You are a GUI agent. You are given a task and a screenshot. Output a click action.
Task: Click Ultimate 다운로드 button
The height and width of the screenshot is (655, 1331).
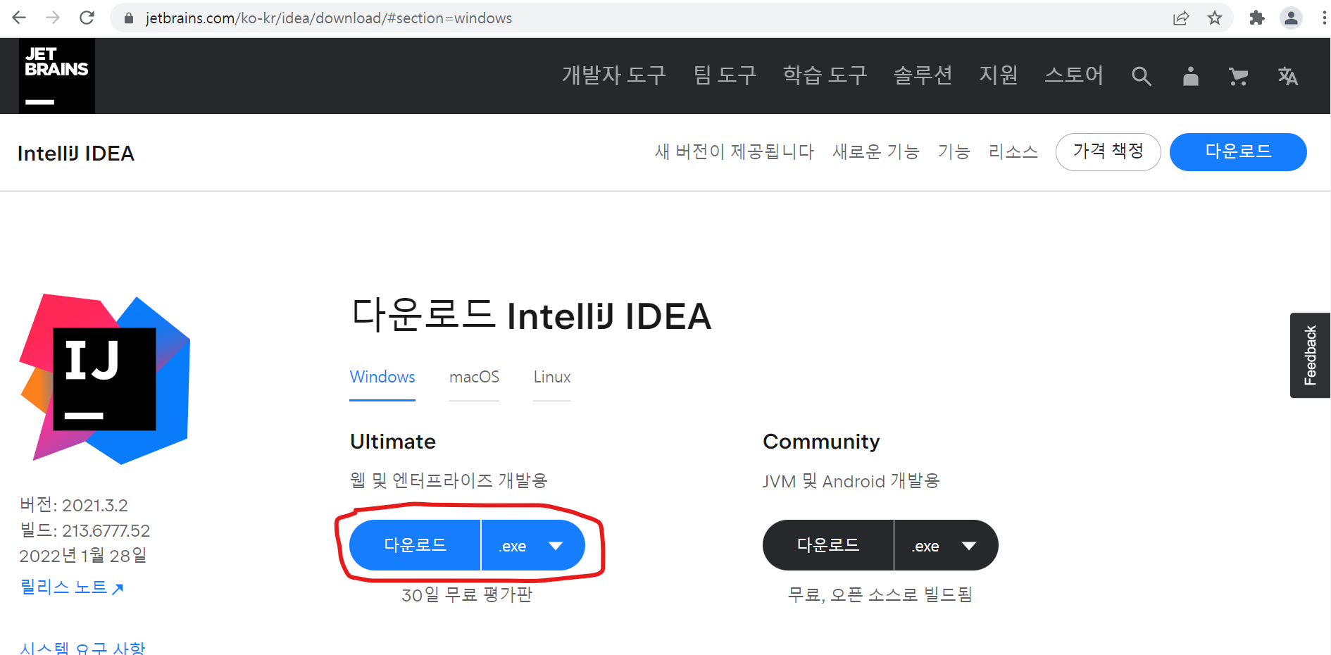tap(415, 545)
